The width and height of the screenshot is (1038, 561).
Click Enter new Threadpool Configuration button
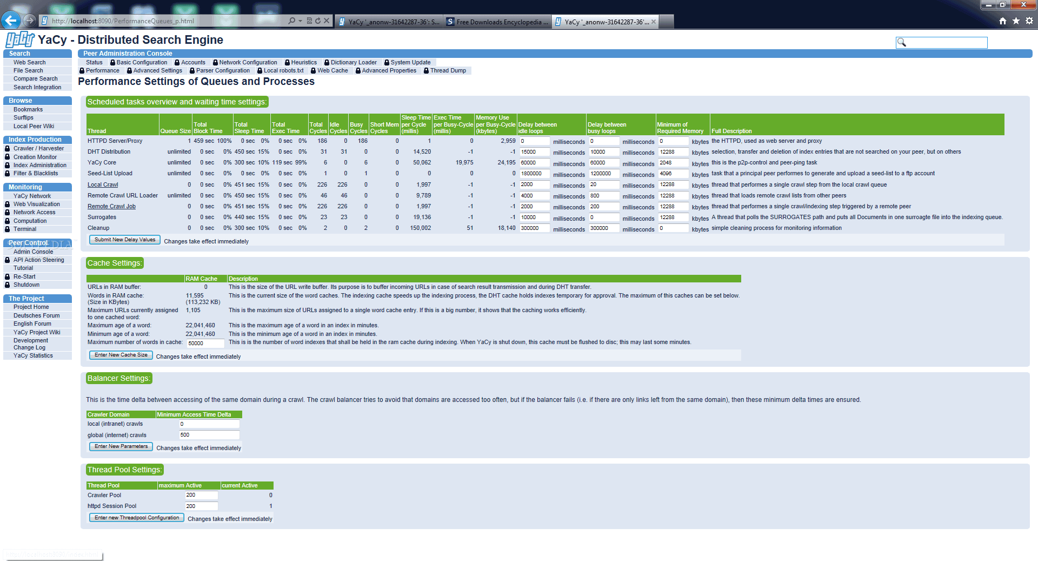tap(137, 518)
